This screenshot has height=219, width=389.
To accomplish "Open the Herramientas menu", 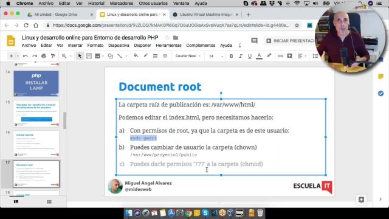I will [x=168, y=46].
